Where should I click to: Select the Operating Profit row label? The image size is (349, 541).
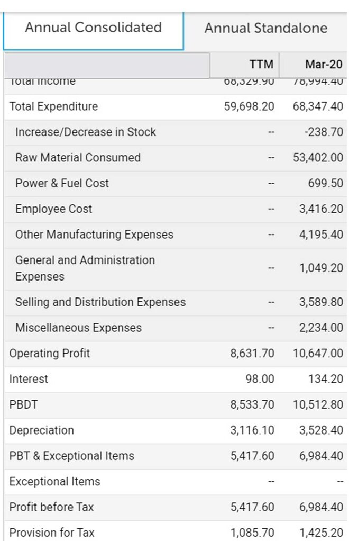[50, 354]
